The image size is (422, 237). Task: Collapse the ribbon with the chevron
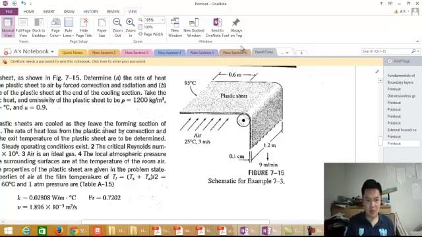pyautogui.click(x=417, y=41)
